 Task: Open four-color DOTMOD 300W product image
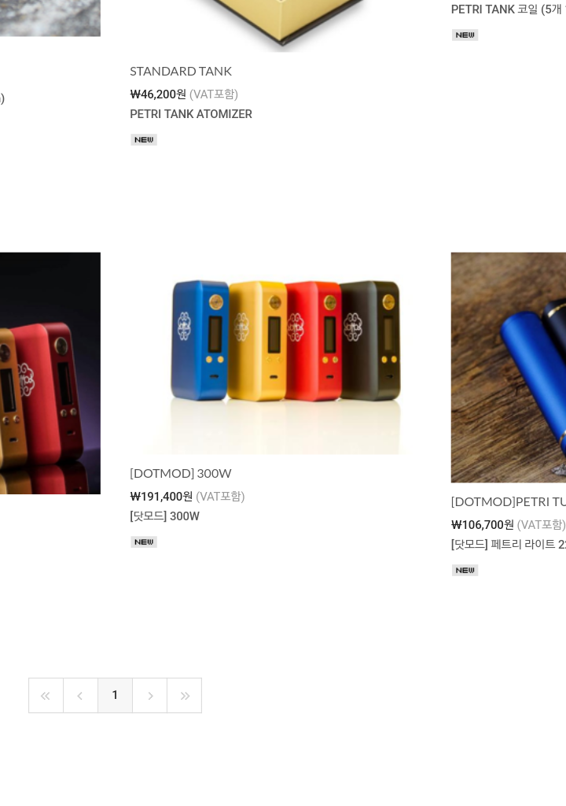tap(282, 353)
